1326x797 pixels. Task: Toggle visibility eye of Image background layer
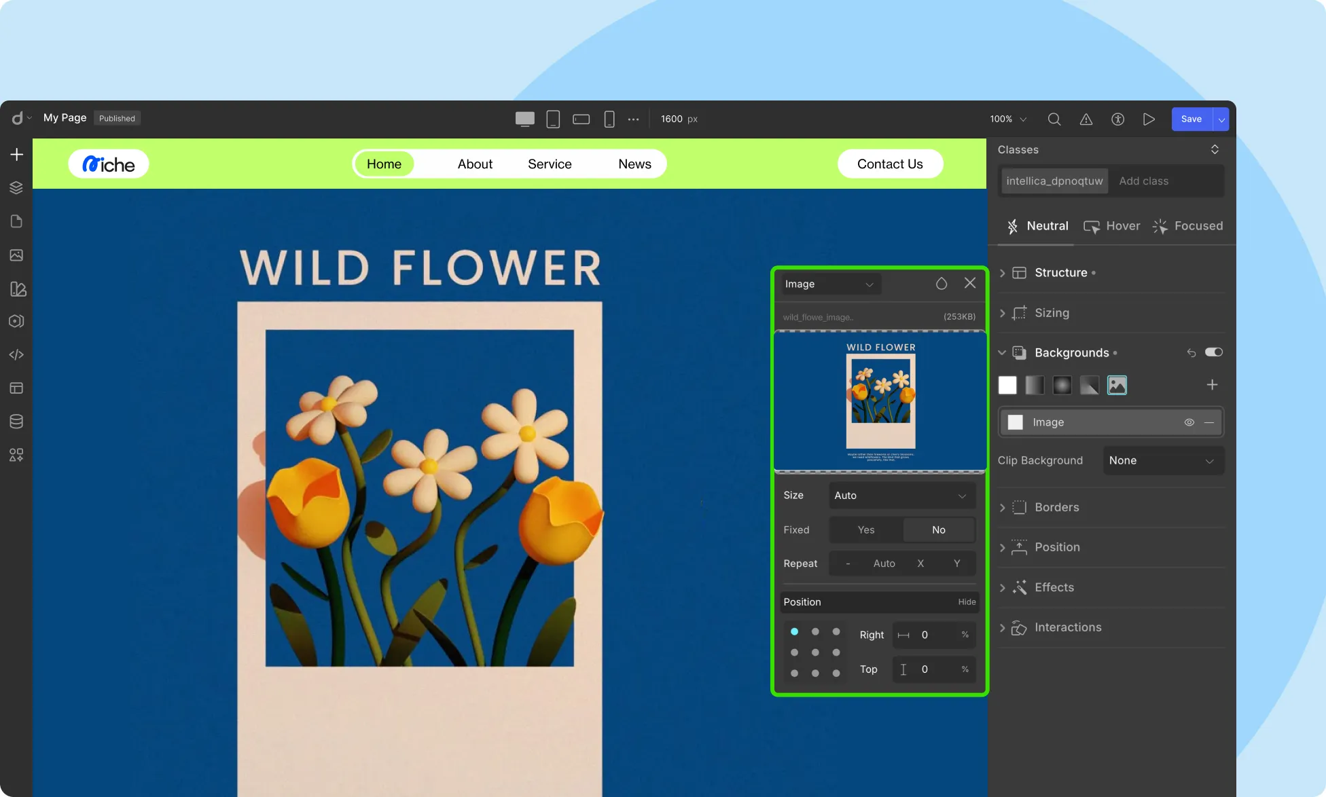(x=1189, y=422)
